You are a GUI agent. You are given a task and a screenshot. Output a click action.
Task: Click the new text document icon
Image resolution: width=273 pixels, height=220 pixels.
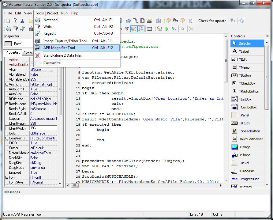pyautogui.click(x=15, y=21)
